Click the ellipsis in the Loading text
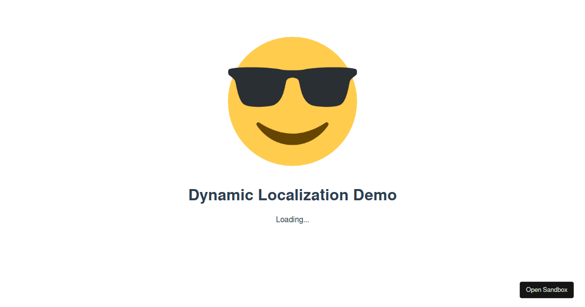The height and width of the screenshot is (307, 585). point(306,220)
